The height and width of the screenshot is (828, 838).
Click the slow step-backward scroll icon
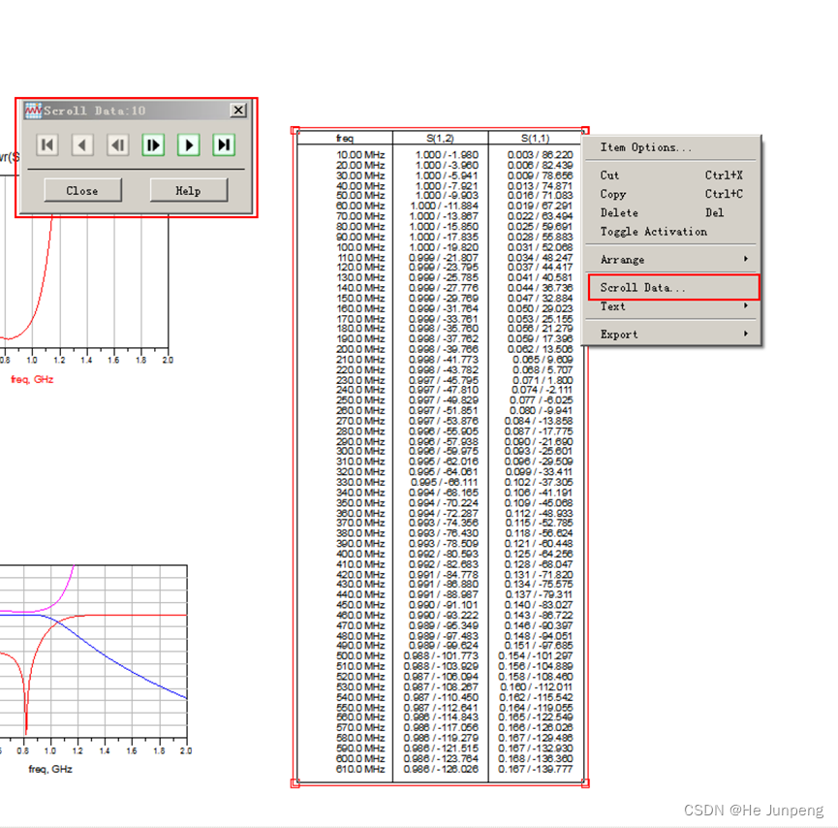[x=117, y=144]
